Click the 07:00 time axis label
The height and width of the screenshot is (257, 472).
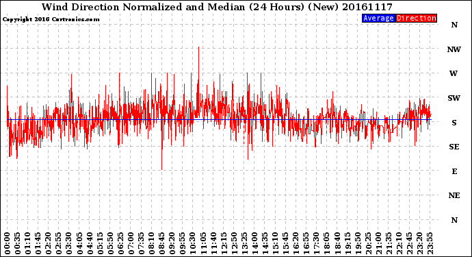pos(131,243)
